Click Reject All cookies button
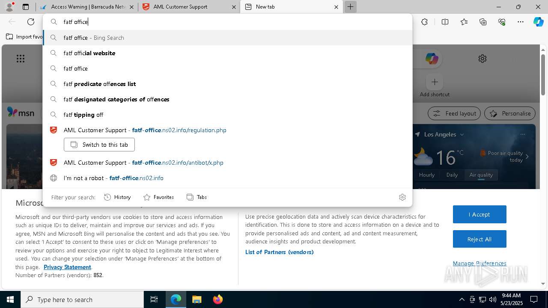Viewport: 548px width, 308px height. pos(479,239)
